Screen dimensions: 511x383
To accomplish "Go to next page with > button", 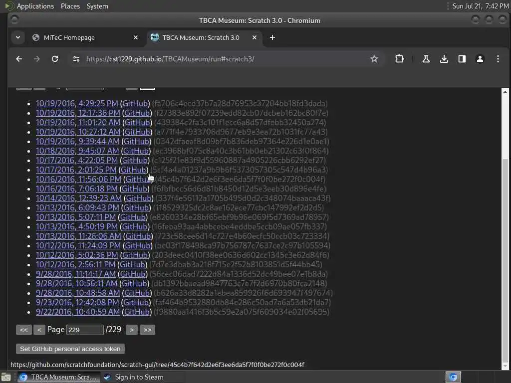I will [x=132, y=330].
